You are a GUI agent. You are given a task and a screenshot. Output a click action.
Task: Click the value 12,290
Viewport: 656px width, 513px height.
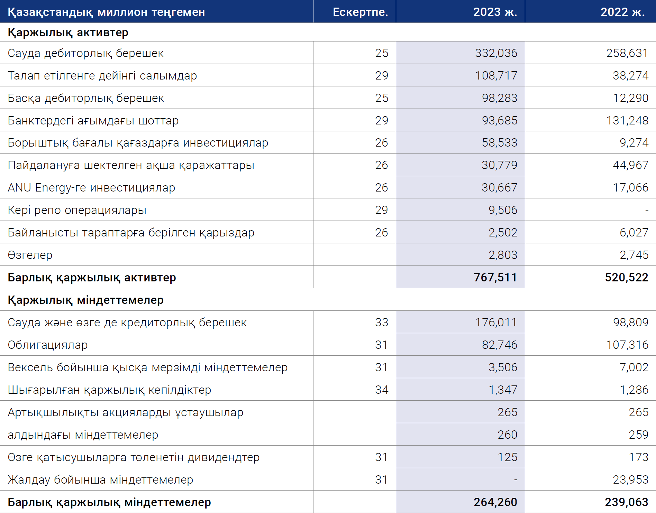[630, 98]
